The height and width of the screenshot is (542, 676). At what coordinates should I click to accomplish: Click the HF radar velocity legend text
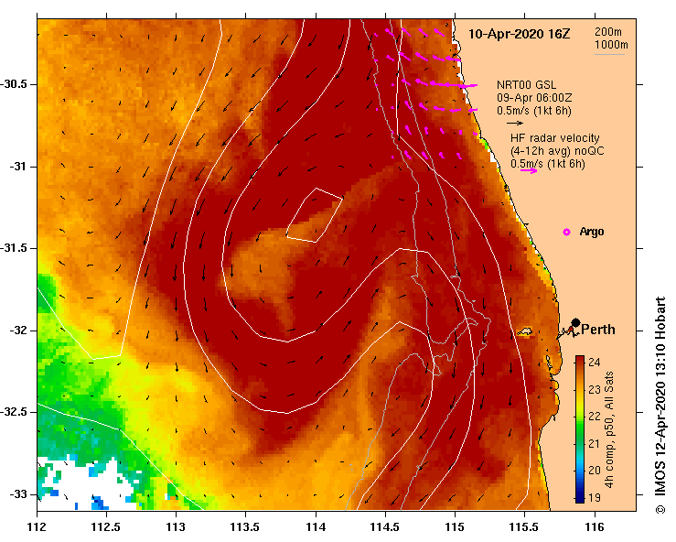coord(555,138)
